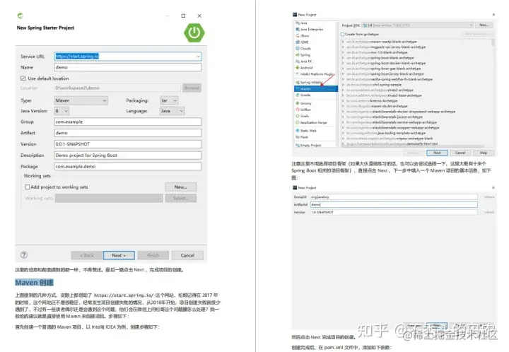
Task: Click Maven 创建 highlighted heading
Action: point(34,283)
